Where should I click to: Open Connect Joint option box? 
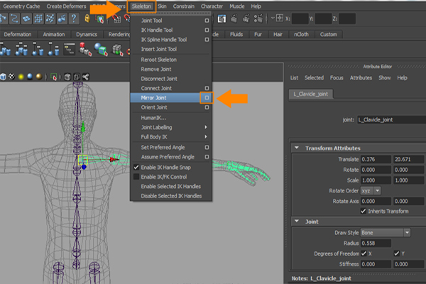point(207,88)
